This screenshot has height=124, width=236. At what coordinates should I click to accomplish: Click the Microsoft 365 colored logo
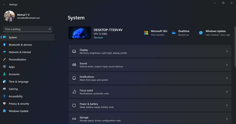[146, 33]
